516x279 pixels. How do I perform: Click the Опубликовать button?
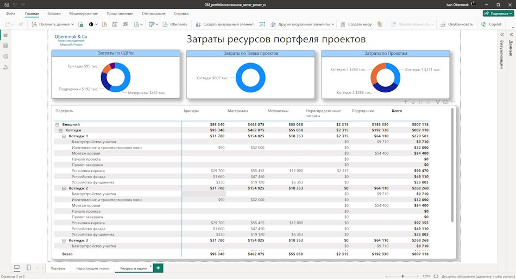coord(456,24)
